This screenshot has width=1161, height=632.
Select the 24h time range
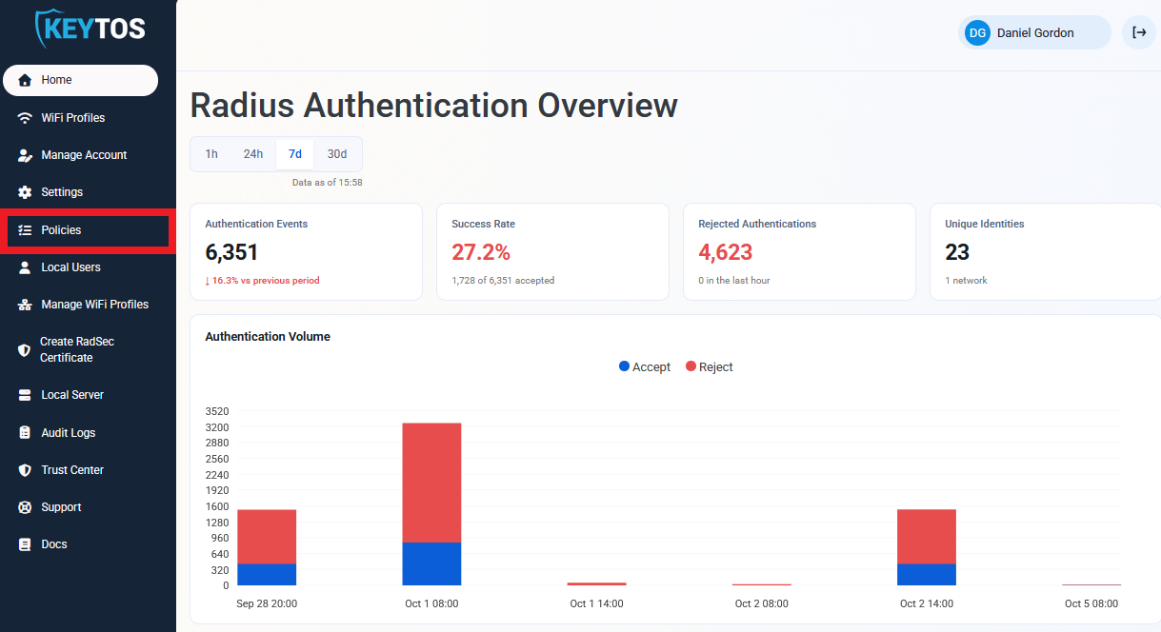pos(253,154)
